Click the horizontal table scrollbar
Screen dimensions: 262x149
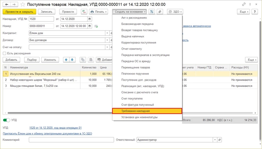(60, 113)
